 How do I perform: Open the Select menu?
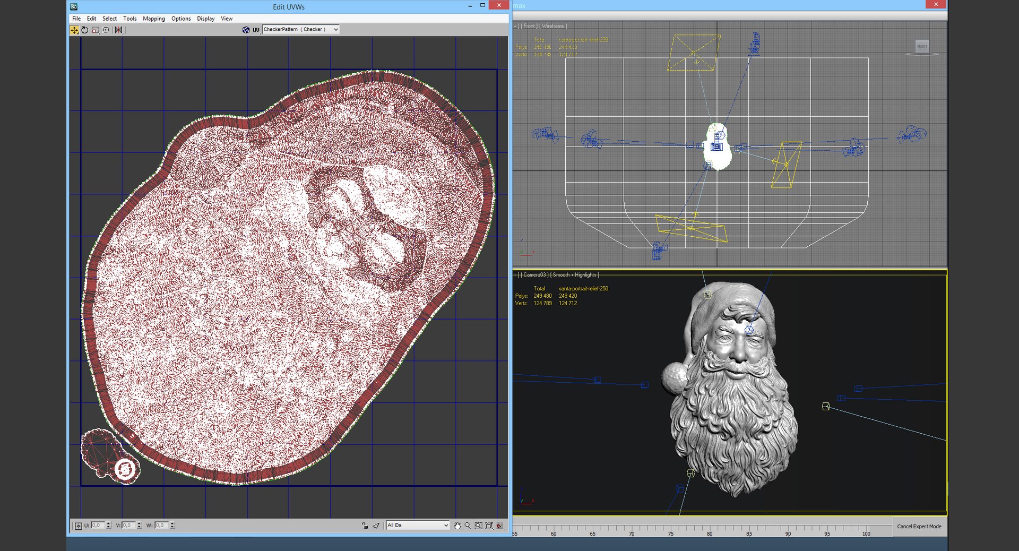pos(109,19)
